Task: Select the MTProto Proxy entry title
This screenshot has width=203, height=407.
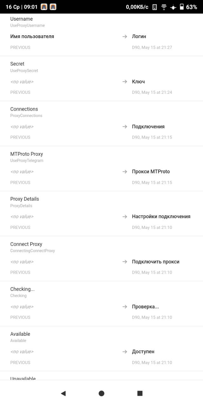Action: pyautogui.click(x=27, y=154)
